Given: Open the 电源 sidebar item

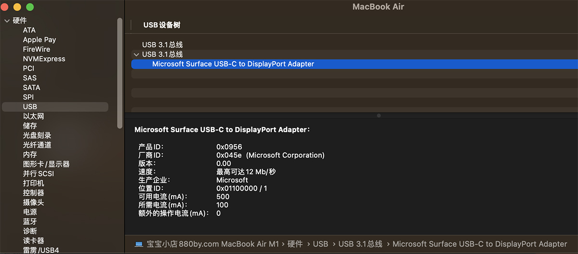Looking at the screenshot, I should 30,212.
